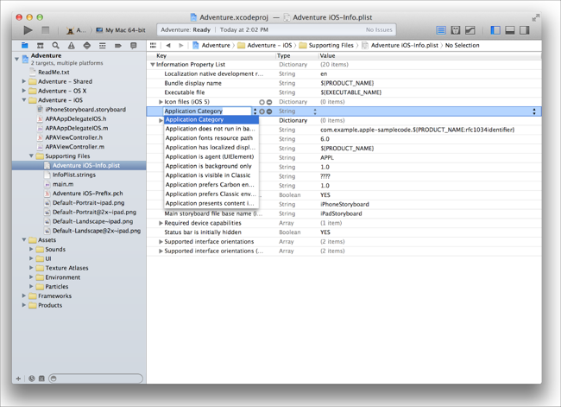This screenshot has width=561, height=407.
Task: Switch to the Version editor
Action: click(x=470, y=30)
